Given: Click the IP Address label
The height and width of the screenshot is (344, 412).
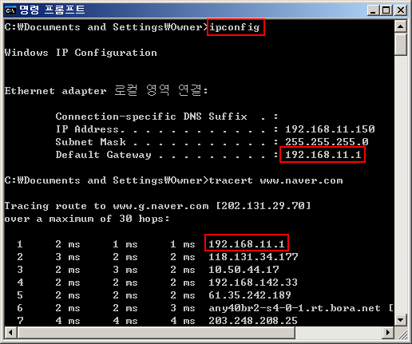Looking at the screenshot, I should [x=87, y=129].
